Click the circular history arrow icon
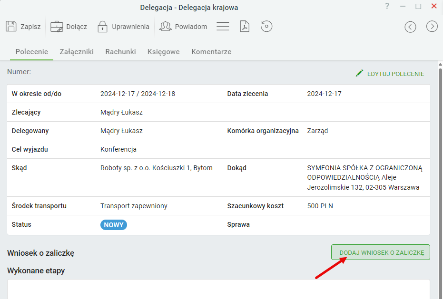The image size is (443, 299). coord(266,26)
